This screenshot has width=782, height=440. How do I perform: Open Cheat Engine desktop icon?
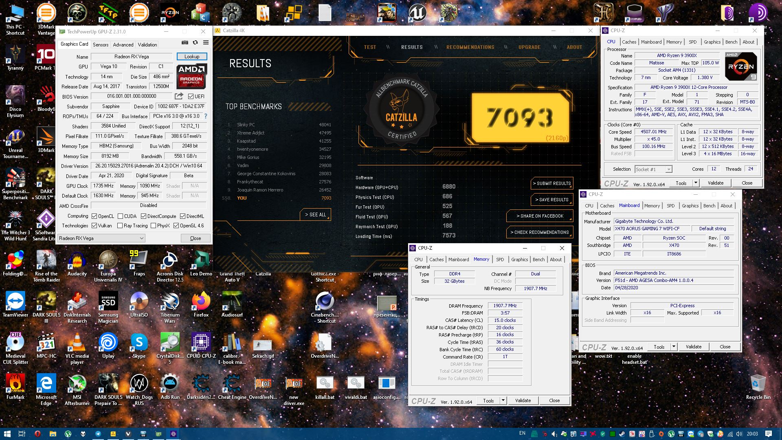point(232,387)
